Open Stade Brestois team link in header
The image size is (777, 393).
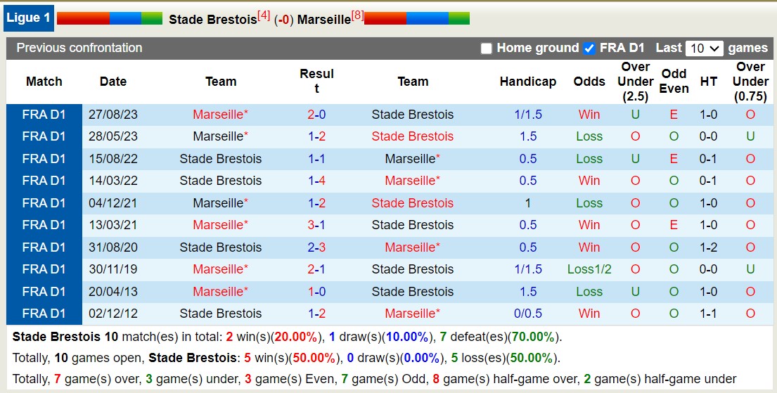(212, 20)
